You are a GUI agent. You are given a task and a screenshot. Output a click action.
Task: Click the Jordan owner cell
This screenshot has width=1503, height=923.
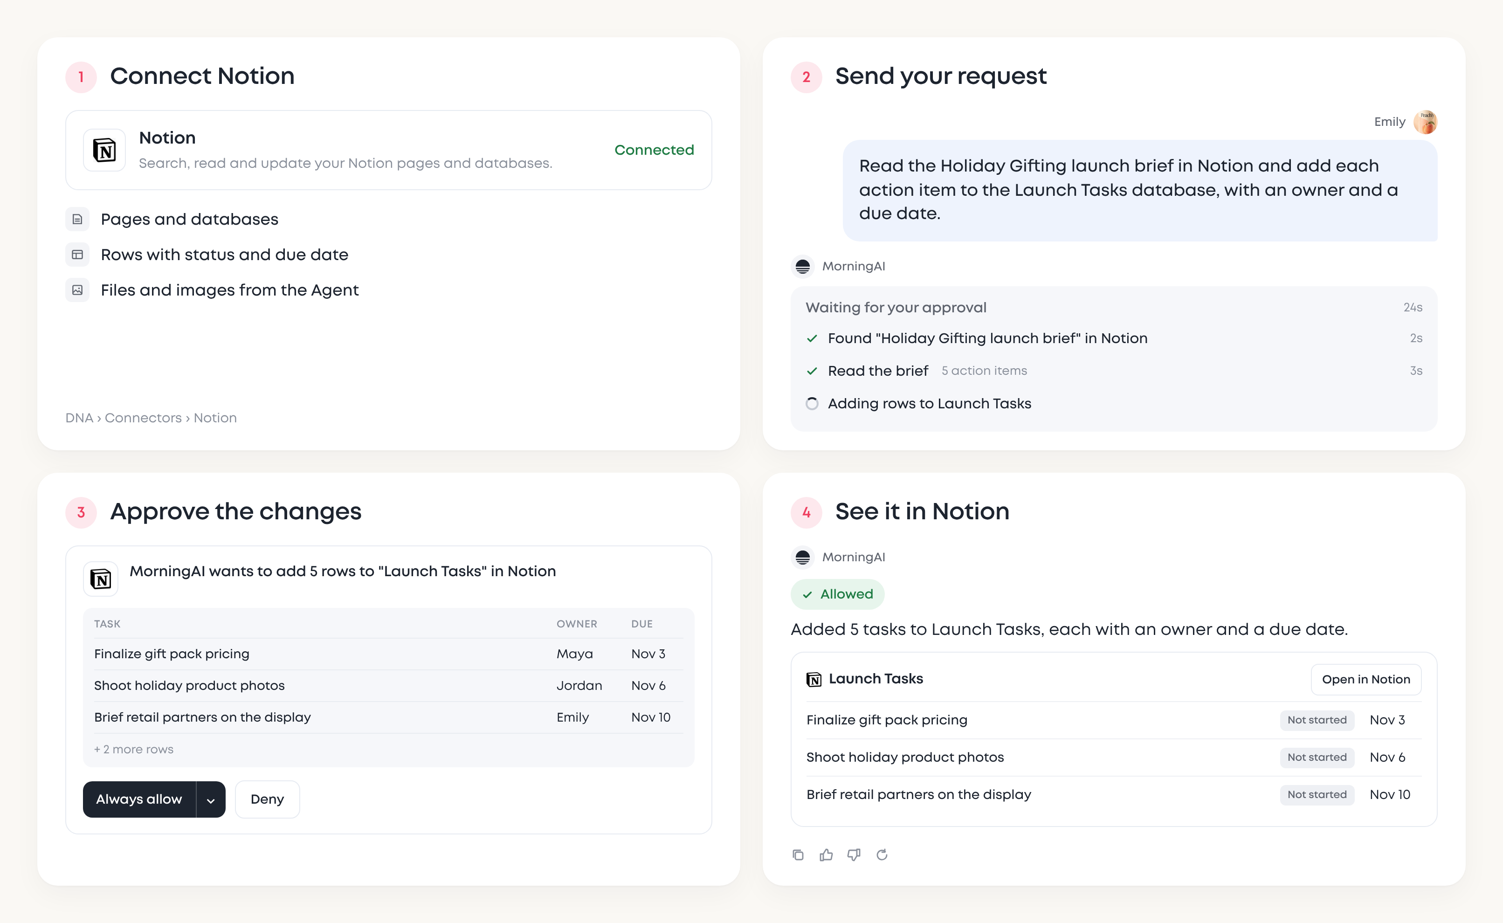point(579,686)
